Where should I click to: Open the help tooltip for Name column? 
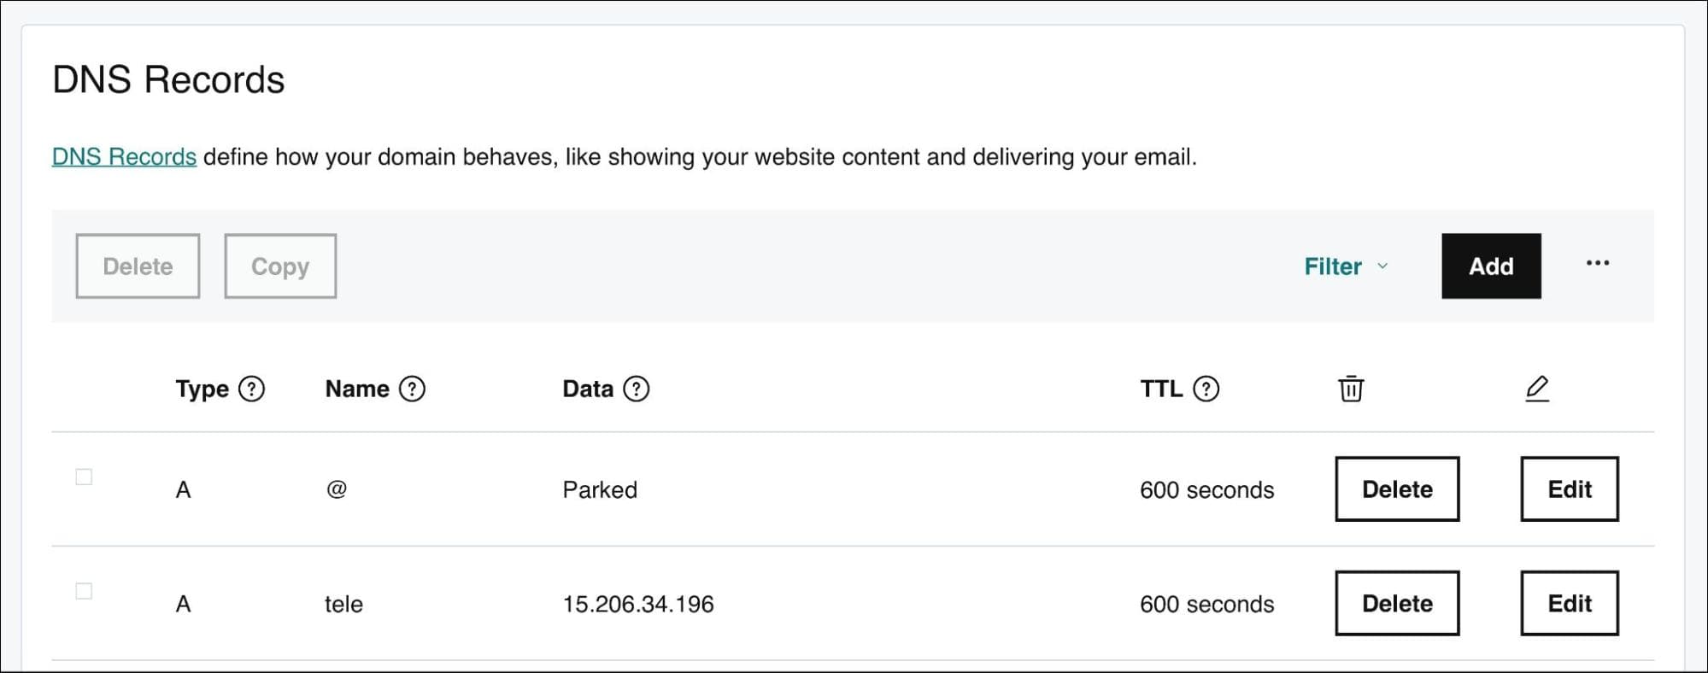coord(412,389)
